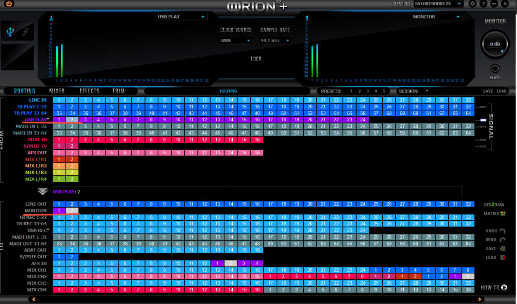
Task: Select preset 1
Action: (351, 91)
